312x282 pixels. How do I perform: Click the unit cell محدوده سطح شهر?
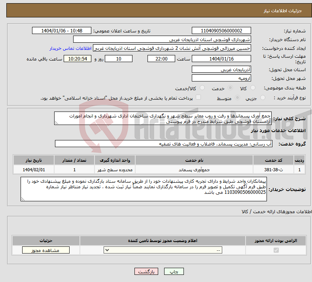pyautogui.click(x=115, y=170)
